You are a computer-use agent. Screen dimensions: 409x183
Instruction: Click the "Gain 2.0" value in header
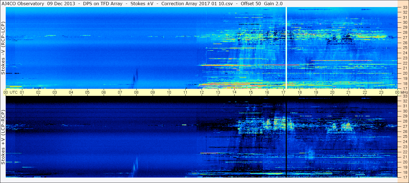[x=273, y=4]
